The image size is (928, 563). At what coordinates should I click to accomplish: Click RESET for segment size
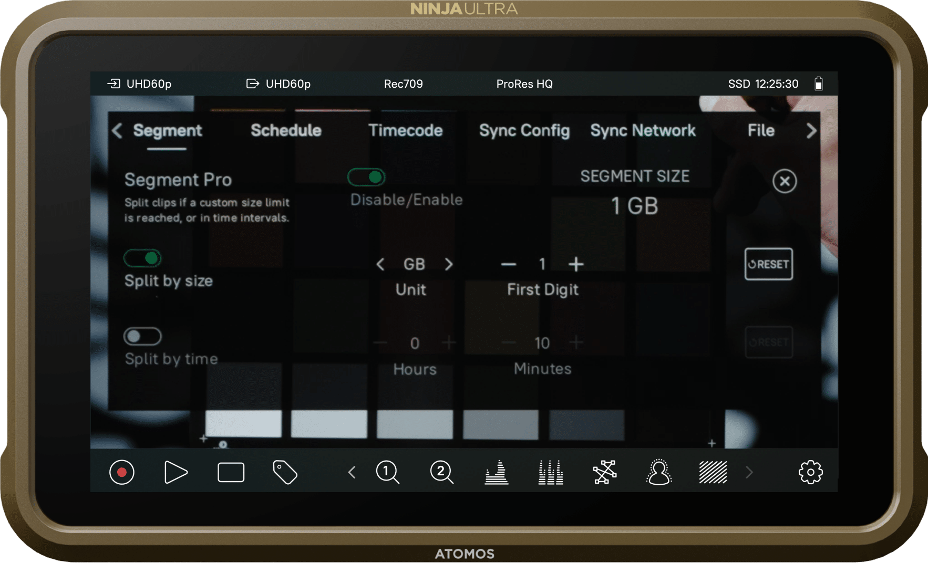768,264
